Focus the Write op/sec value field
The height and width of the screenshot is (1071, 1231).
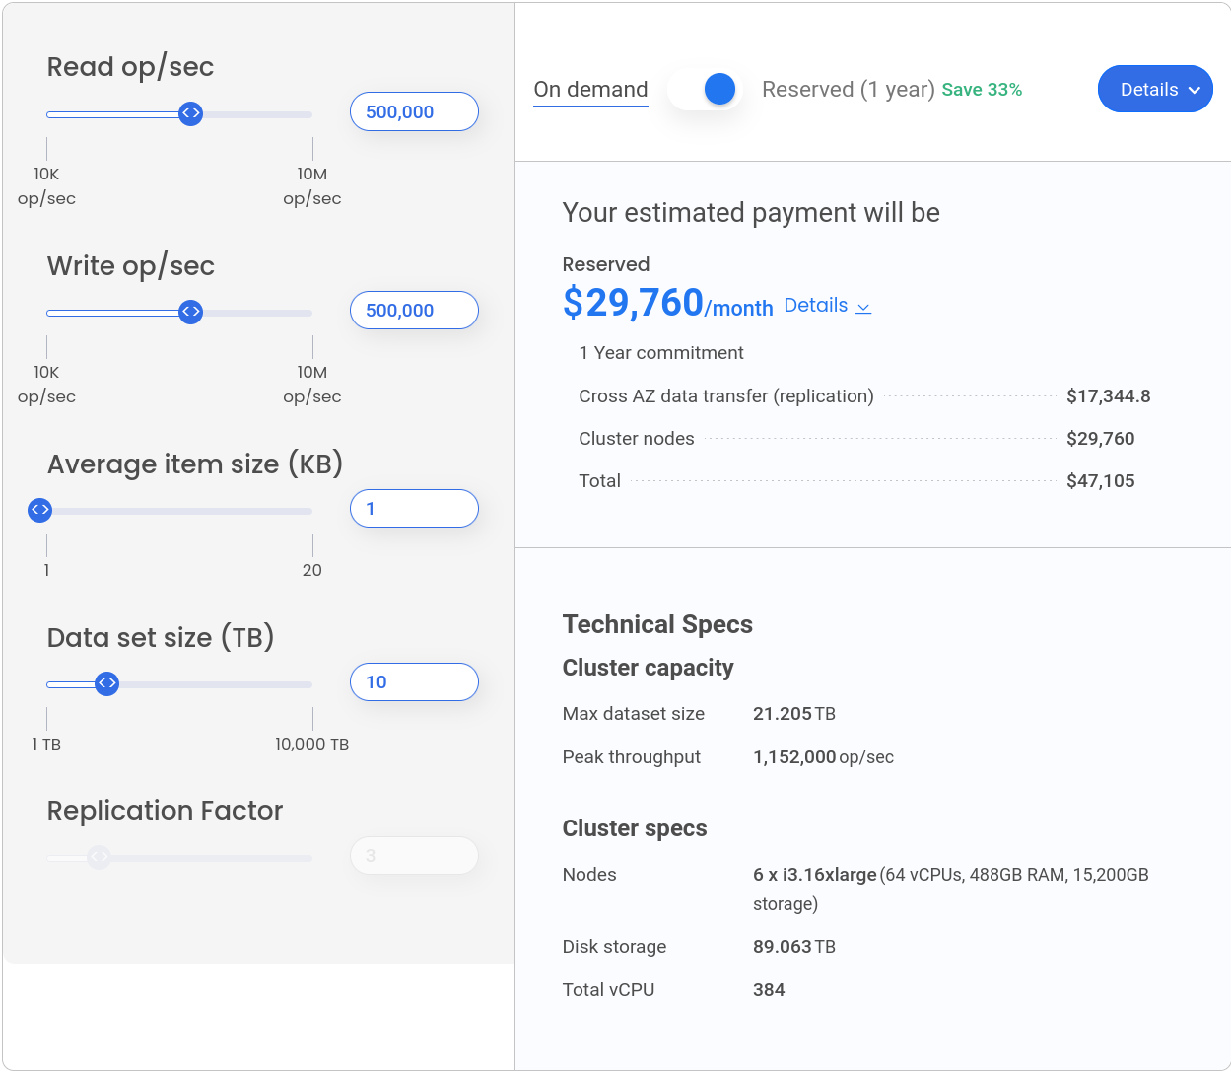(x=414, y=311)
